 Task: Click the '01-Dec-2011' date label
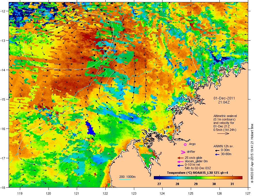[224, 98]
